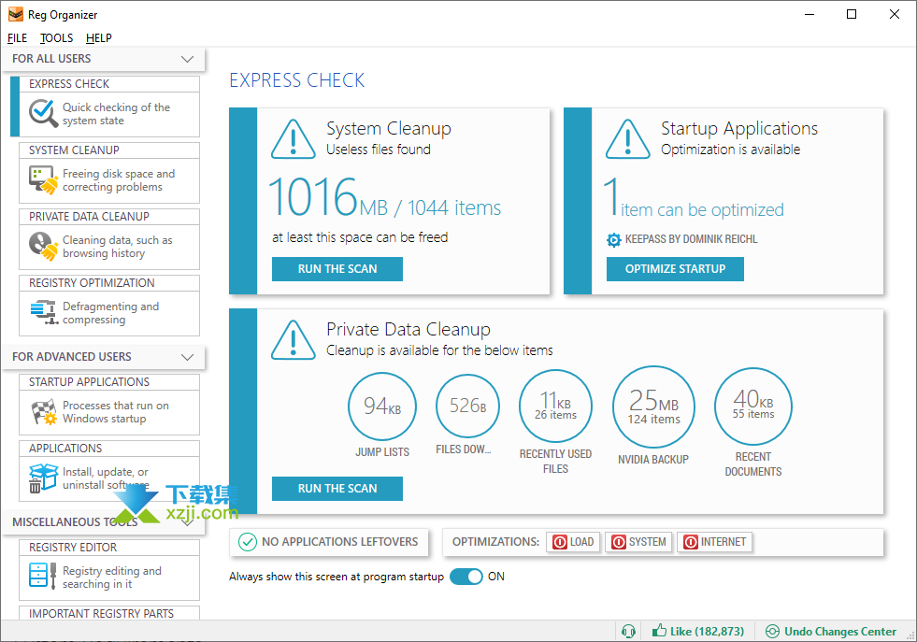Collapse the For All Users section chevron
The width and height of the screenshot is (917, 642).
pos(187,59)
